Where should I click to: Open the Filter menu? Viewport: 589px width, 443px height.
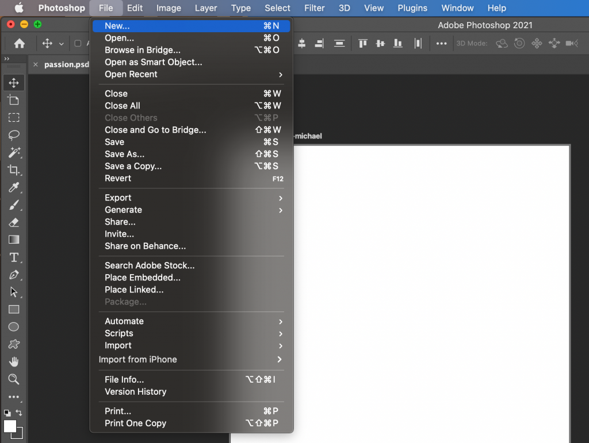tap(315, 8)
